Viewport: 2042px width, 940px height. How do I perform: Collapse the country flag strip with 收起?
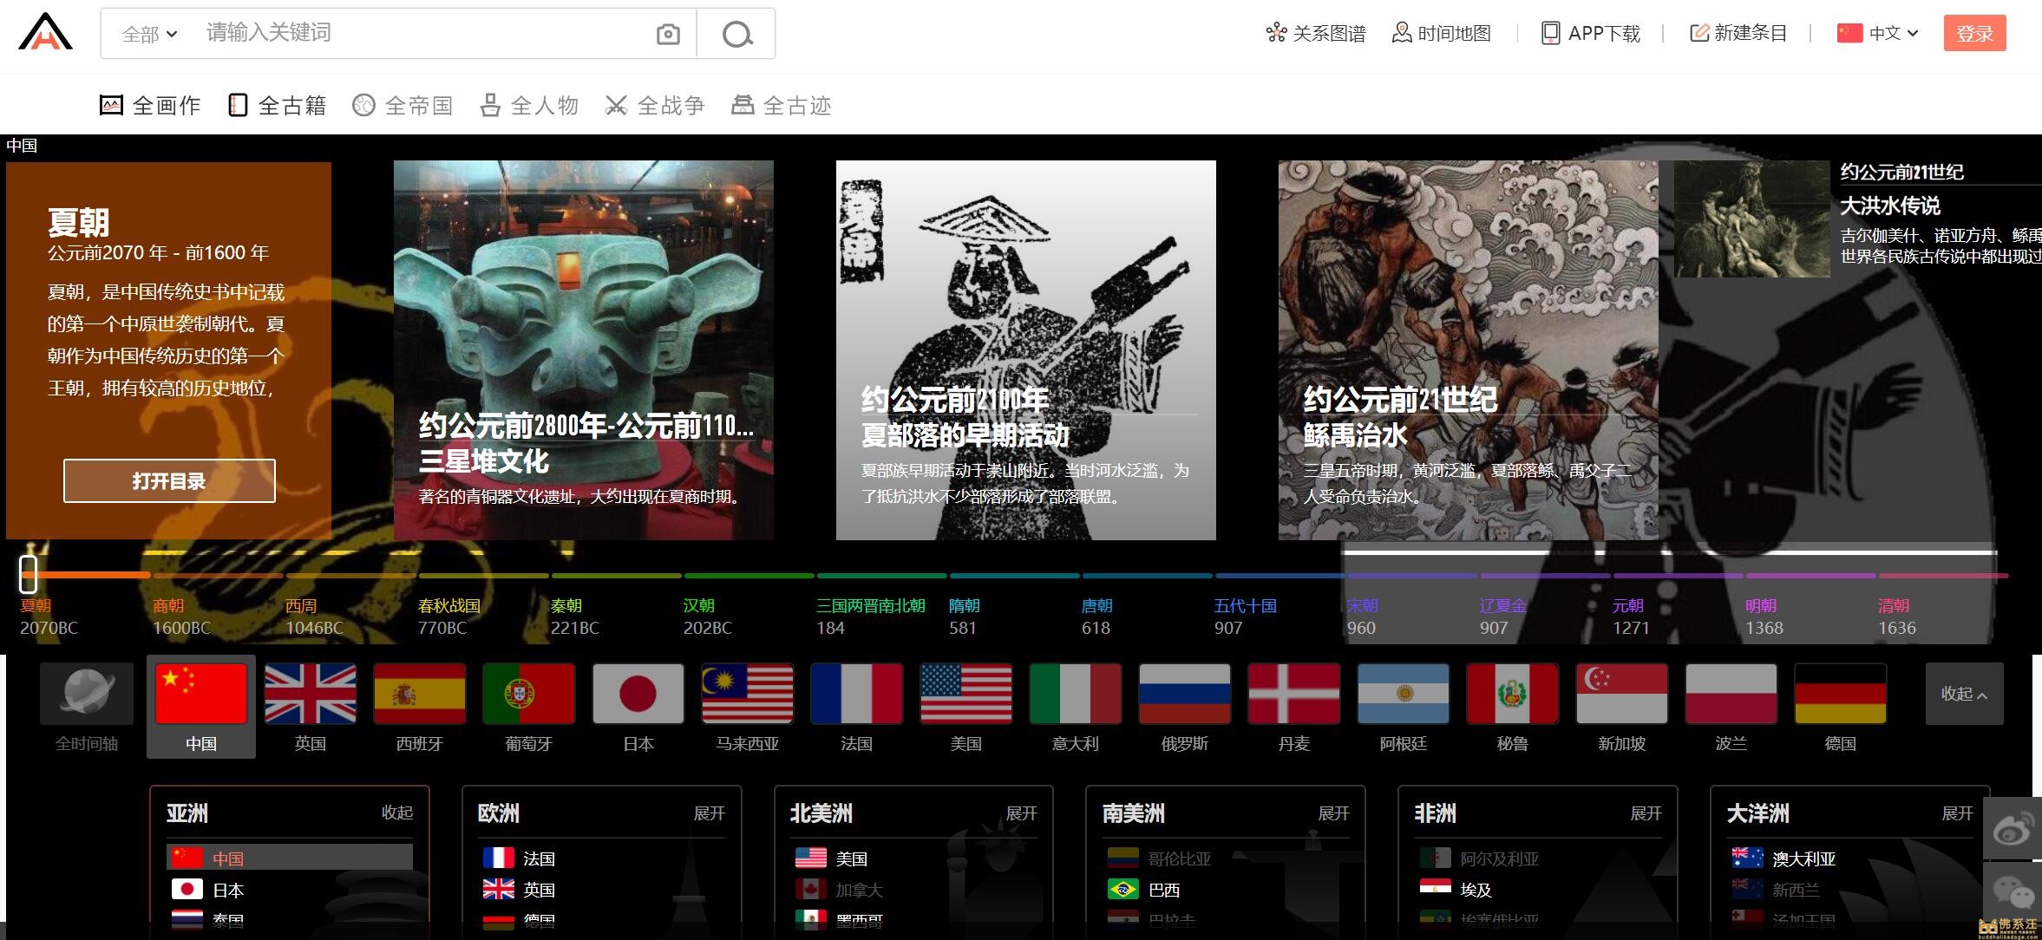[x=1964, y=694]
